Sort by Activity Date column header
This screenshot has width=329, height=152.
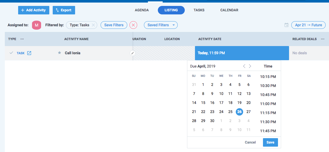[x=210, y=39]
